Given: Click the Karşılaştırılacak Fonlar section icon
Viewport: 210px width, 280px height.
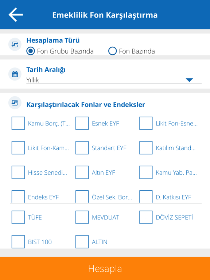Looking at the screenshot, I should coord(15,103).
